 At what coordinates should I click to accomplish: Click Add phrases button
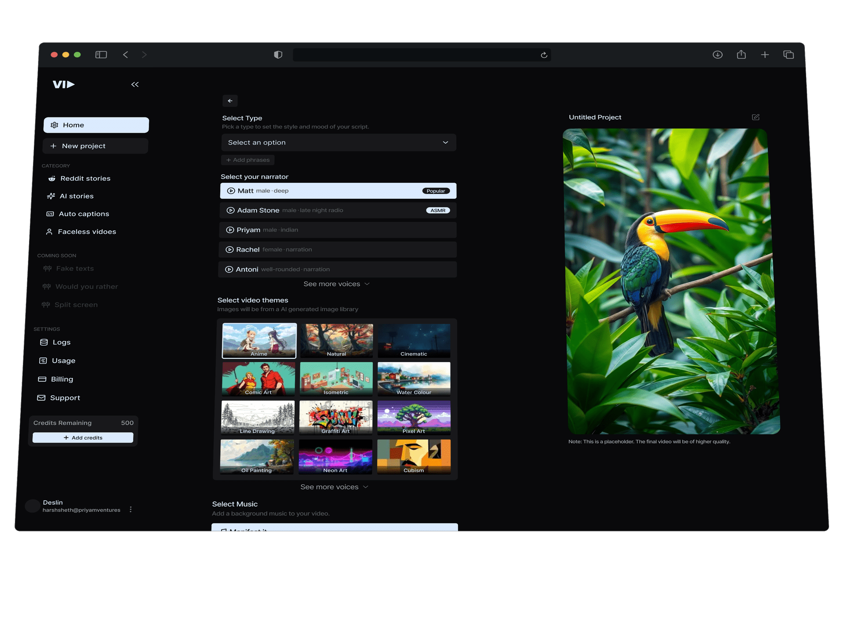click(x=248, y=160)
